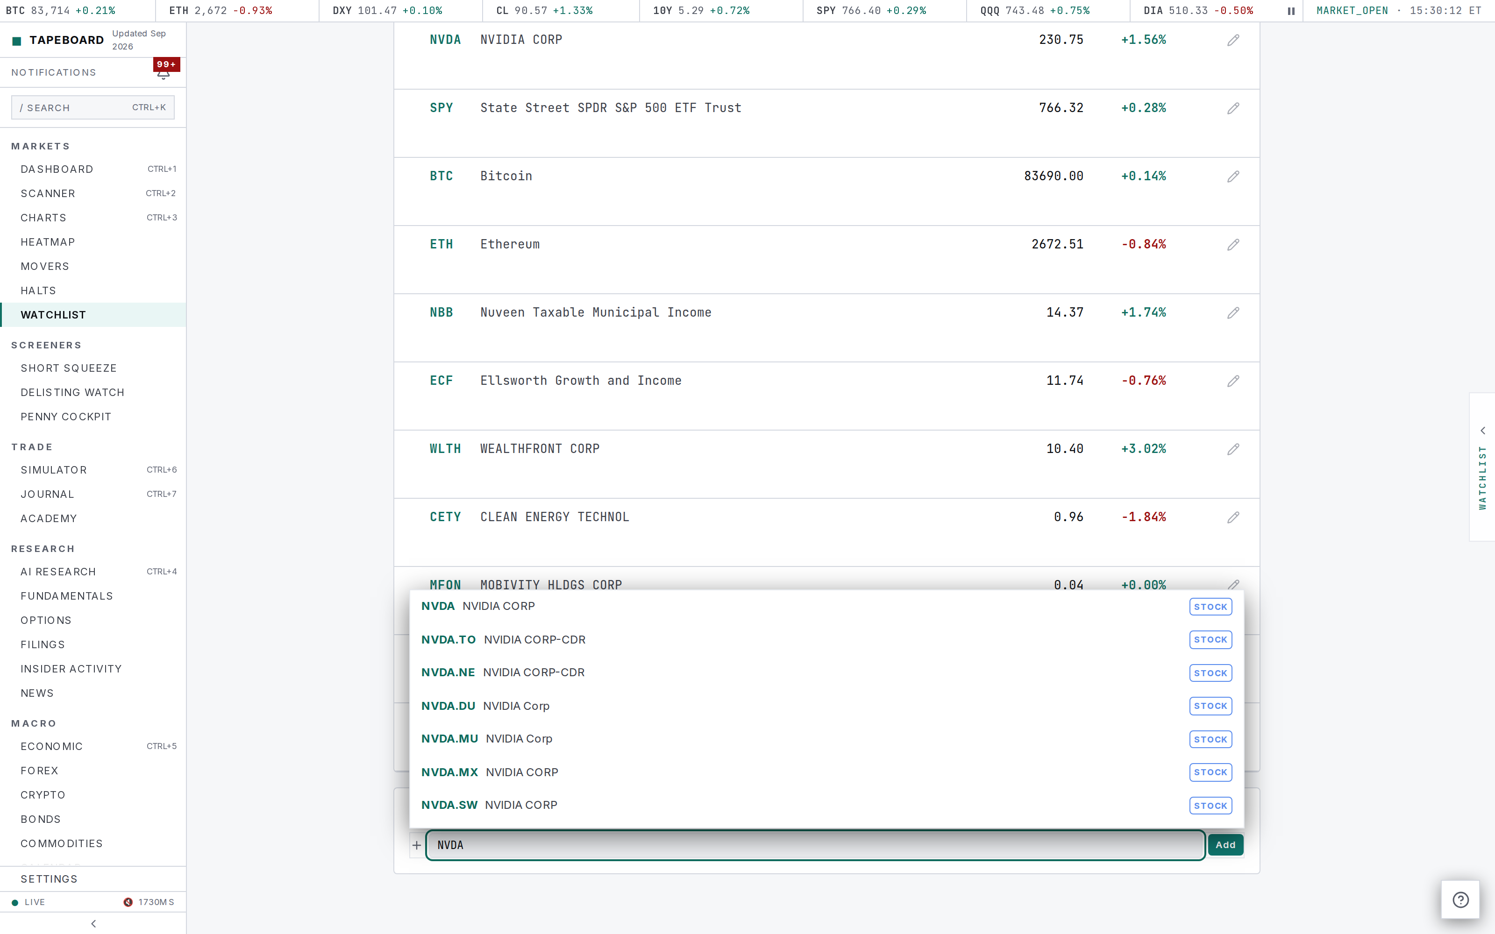1495x934 pixels.
Task: Focus the sidebar Search field
Action: pos(93,107)
